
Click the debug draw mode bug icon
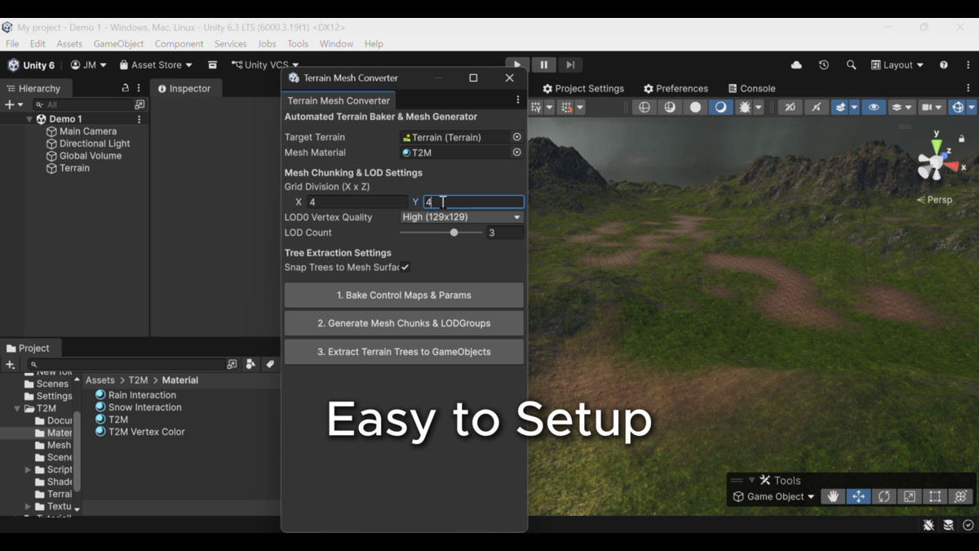pos(745,108)
